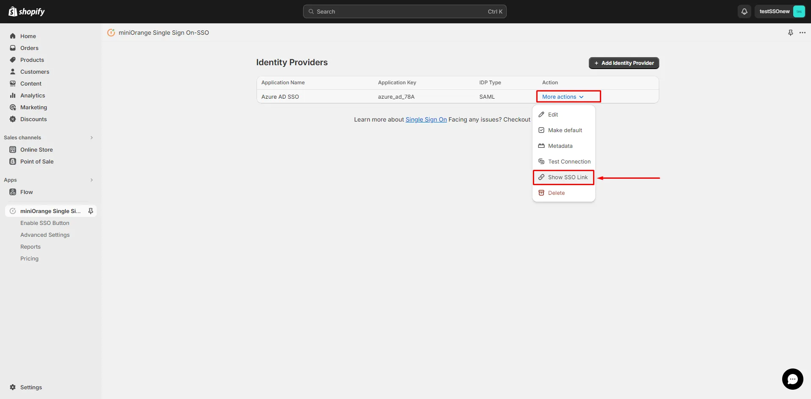Expand the Apps section chevron
Image resolution: width=811 pixels, height=399 pixels.
(92, 180)
